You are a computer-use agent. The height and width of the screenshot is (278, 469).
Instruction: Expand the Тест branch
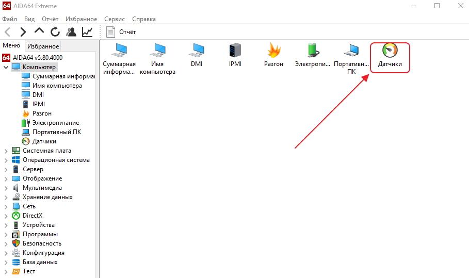click(6, 271)
